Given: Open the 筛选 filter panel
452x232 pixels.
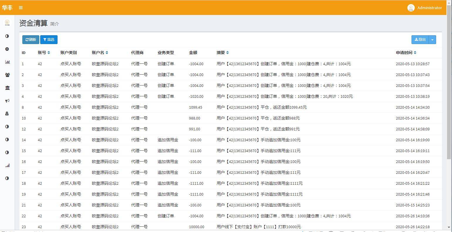Looking at the screenshot, I should point(49,39).
